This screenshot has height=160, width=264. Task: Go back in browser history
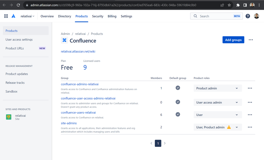tap(4, 5)
